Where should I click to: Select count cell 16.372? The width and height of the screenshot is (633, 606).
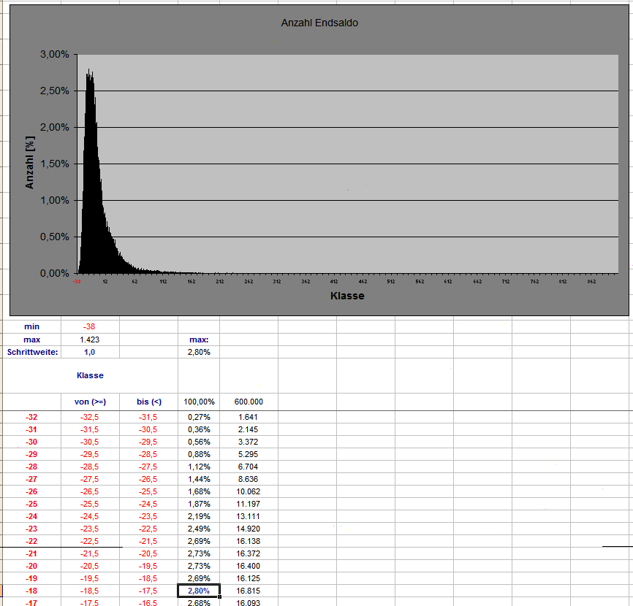tap(249, 553)
